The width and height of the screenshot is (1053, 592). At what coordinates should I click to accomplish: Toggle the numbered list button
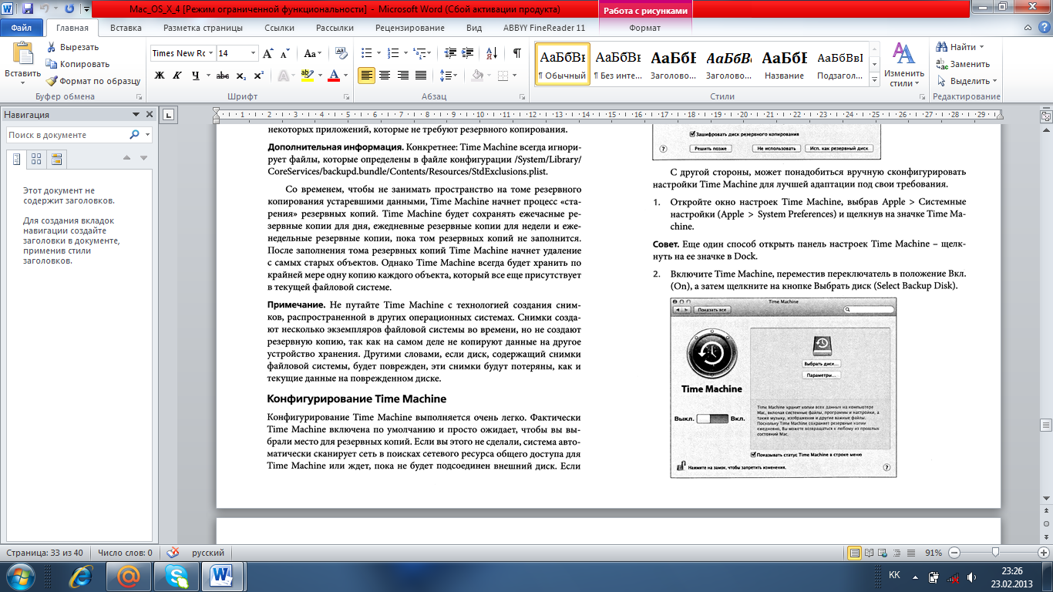393,53
